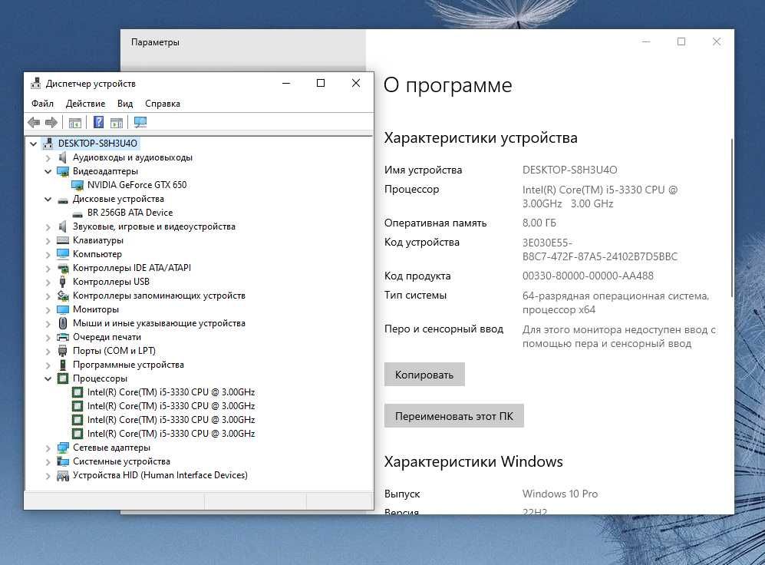Select DESKTOP-S8H3U4O root label in tree
The image size is (765, 565).
(x=97, y=144)
